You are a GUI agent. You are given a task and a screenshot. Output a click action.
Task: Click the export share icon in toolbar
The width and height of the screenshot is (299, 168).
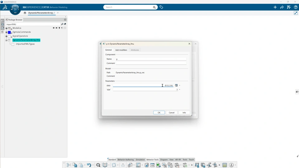pyautogui.click(x=123, y=165)
